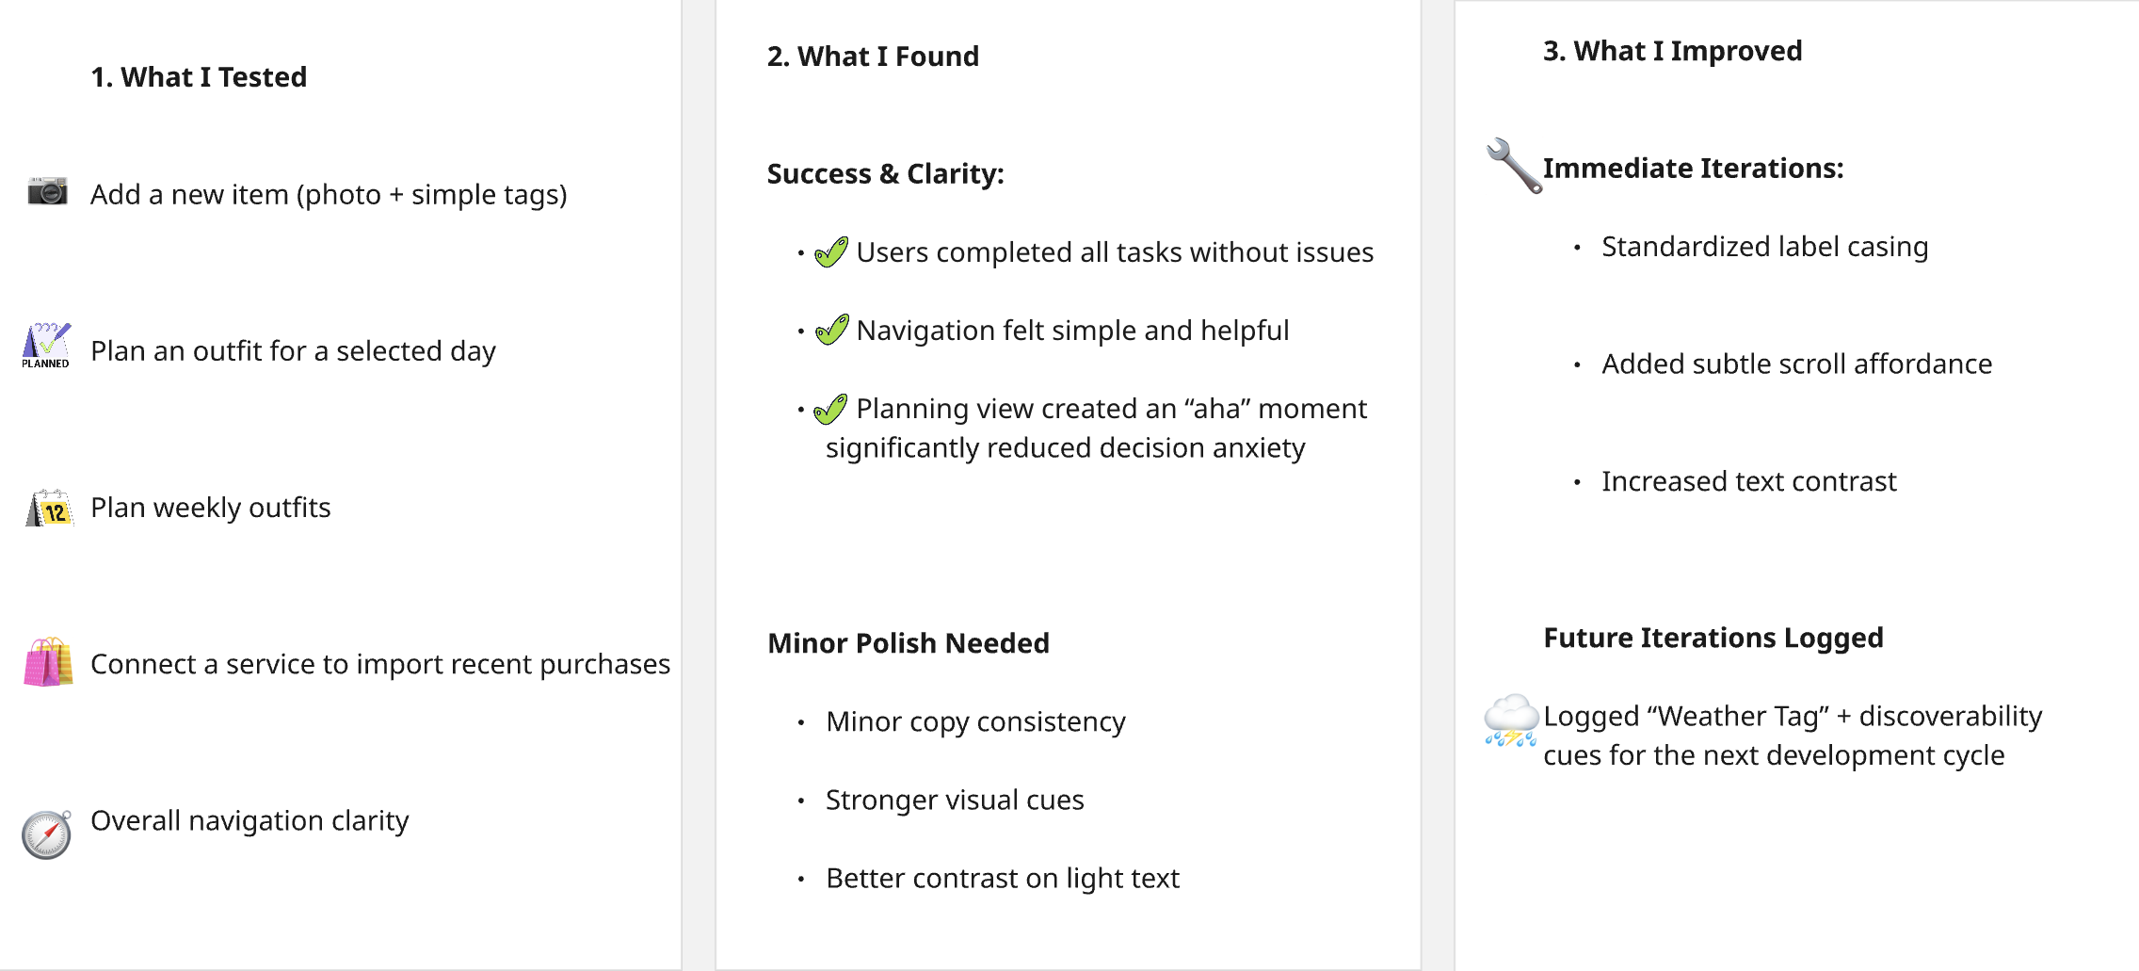Click the Future Iterations Logged subheading
This screenshot has width=2139, height=971.
1713,639
